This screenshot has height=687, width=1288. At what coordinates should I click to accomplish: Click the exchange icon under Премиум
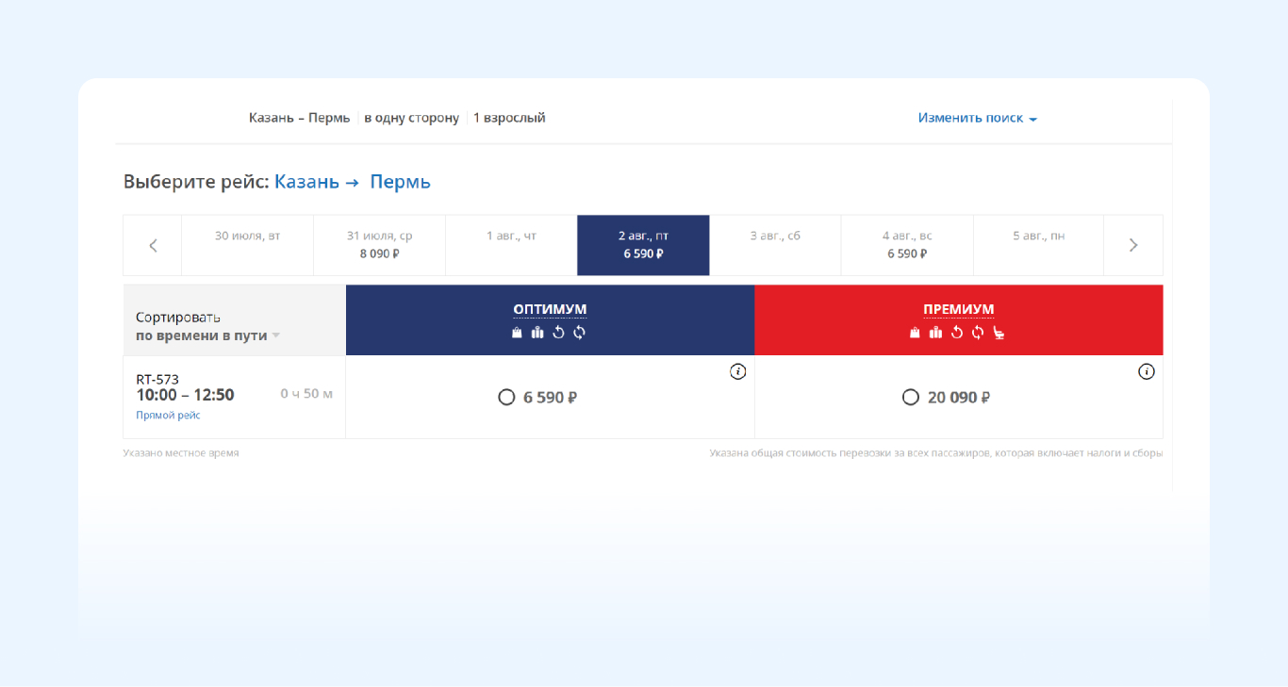[978, 333]
